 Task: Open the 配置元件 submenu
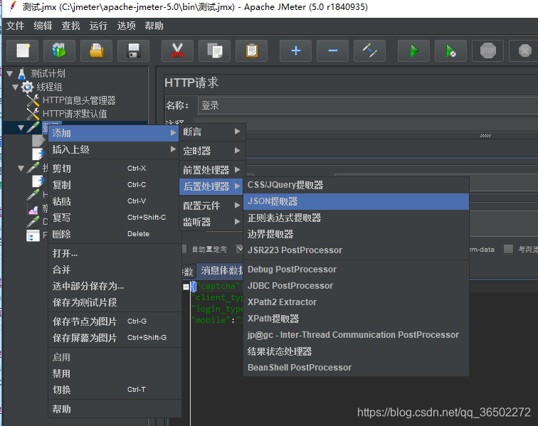[211, 206]
